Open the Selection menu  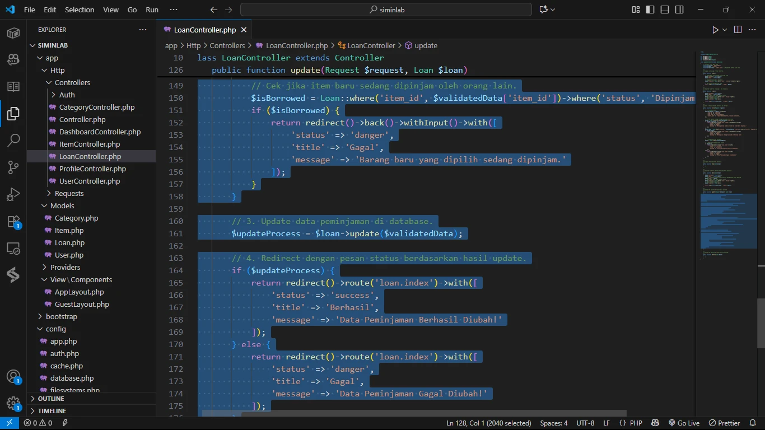click(x=80, y=10)
